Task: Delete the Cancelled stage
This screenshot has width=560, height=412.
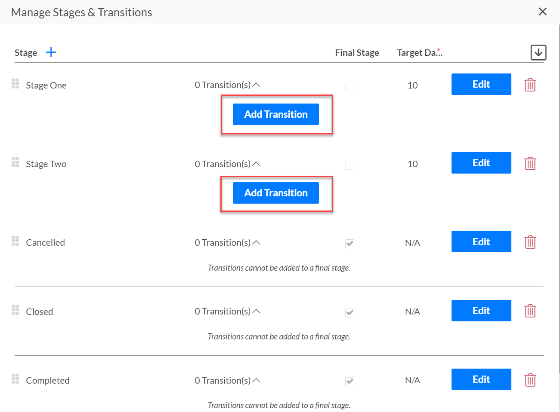Action: pyautogui.click(x=530, y=242)
